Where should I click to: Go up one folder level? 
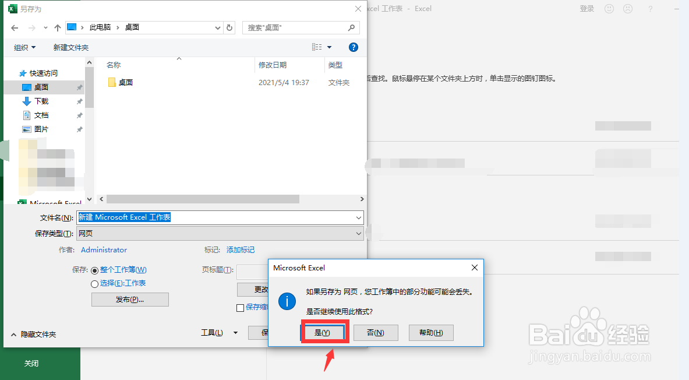(58, 28)
